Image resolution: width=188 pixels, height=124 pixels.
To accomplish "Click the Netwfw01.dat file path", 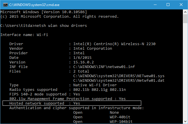I will click(119, 81).
